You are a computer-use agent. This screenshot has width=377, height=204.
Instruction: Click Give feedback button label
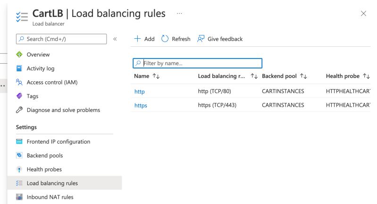point(225,39)
